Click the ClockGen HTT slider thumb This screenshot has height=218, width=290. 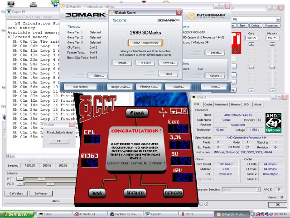coord(41,178)
